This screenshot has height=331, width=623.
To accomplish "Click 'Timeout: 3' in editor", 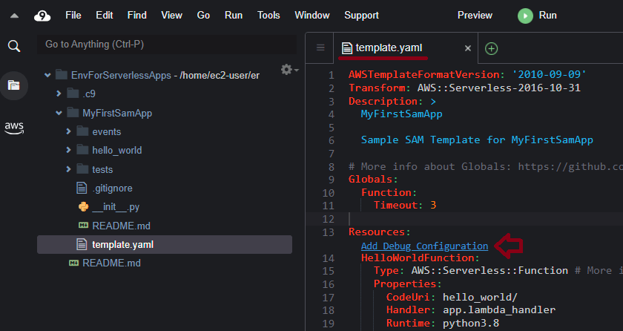I will click(405, 205).
